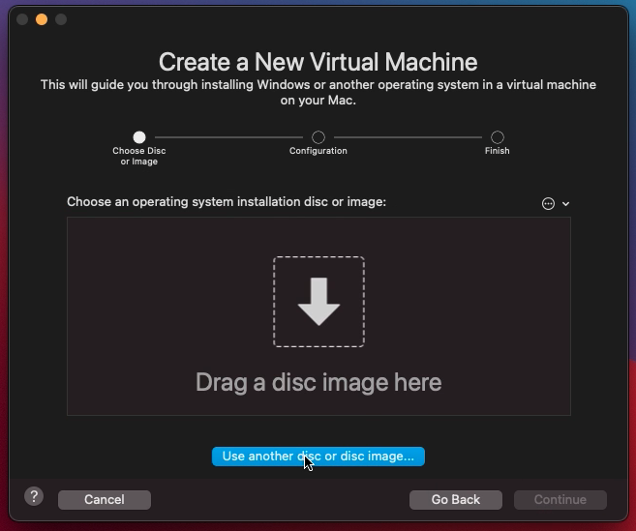Expand the chevron next to the options icon
This screenshot has width=636, height=531.
566,204
